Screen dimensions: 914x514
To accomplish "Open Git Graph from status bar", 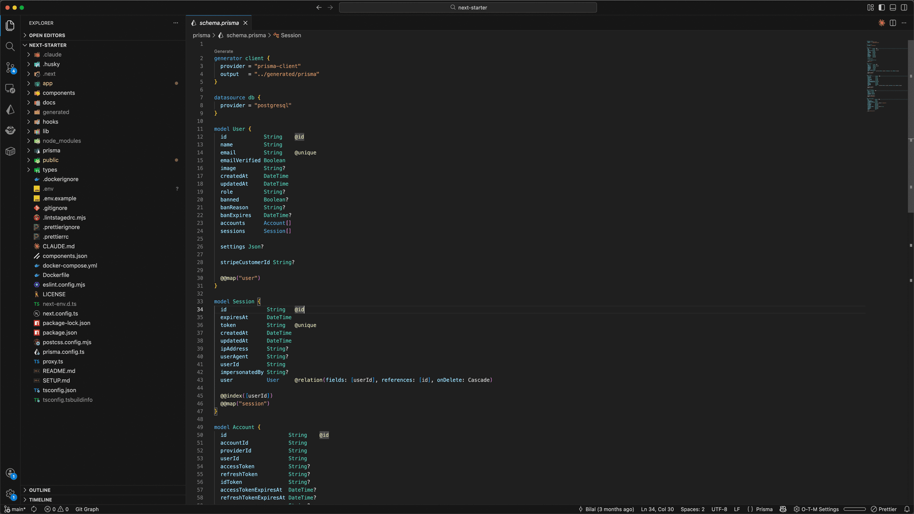I will point(87,509).
